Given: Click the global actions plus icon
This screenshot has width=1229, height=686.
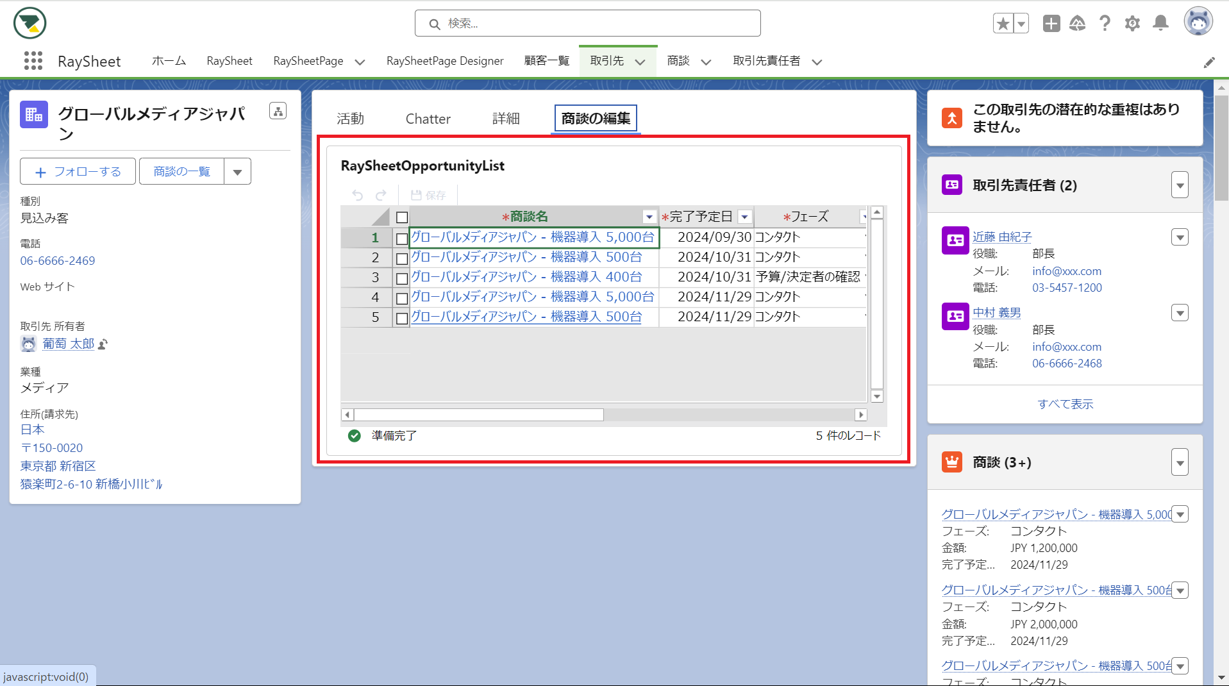Looking at the screenshot, I should pos(1051,24).
